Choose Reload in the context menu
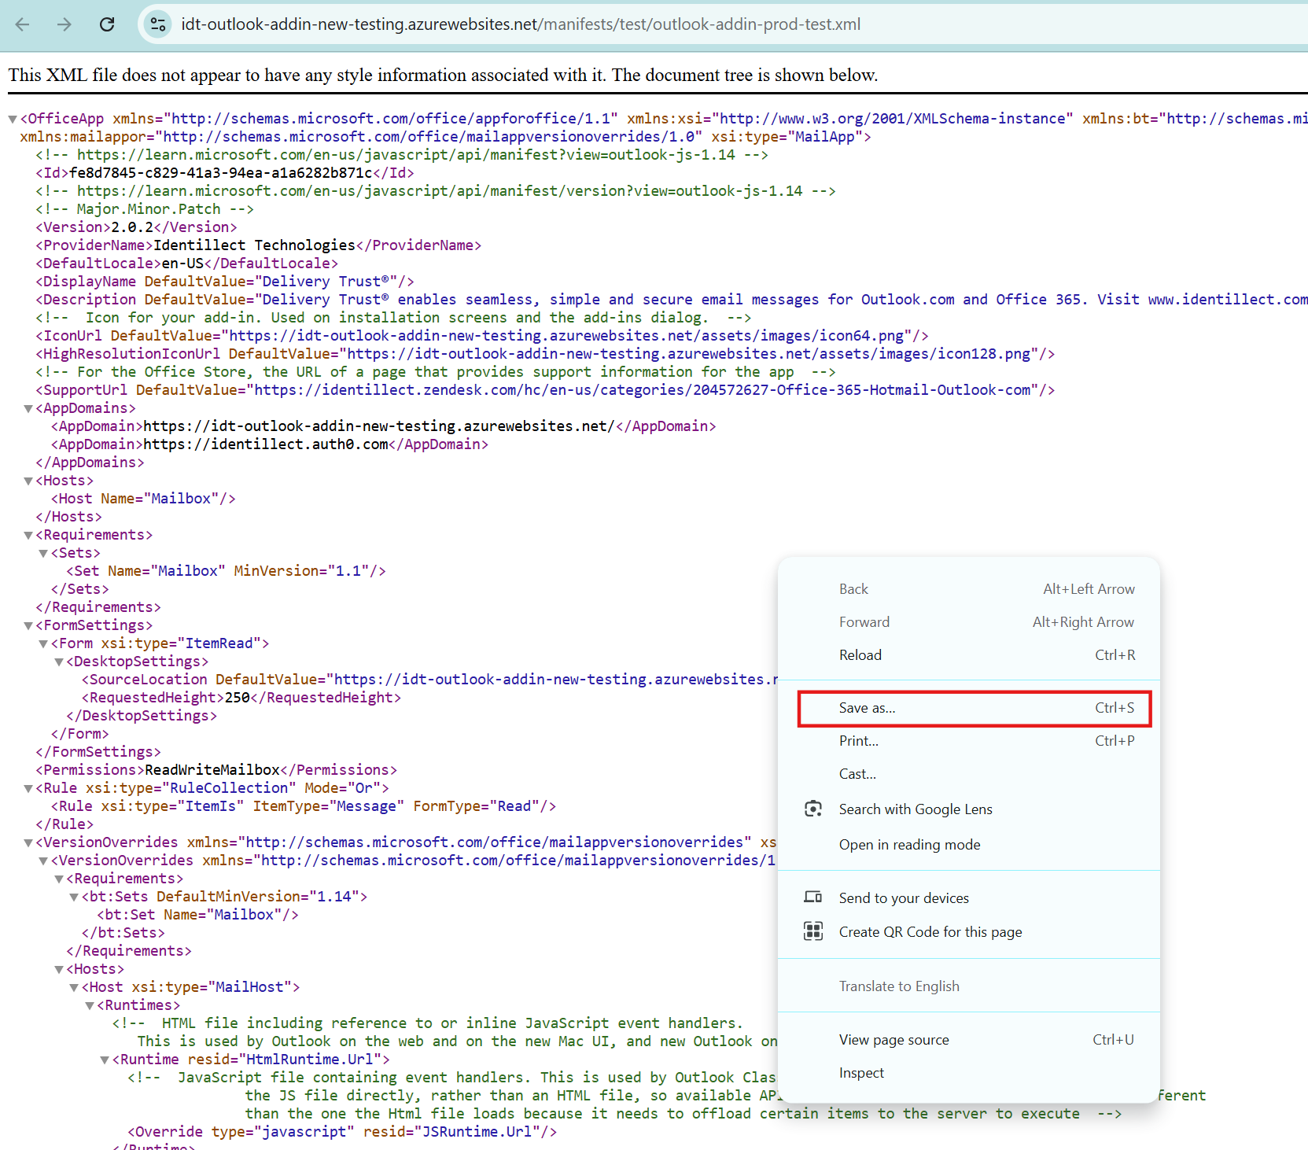 coord(969,655)
